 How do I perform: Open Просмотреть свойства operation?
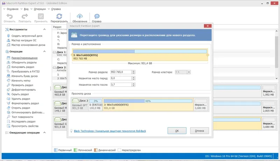[x=25, y=126]
